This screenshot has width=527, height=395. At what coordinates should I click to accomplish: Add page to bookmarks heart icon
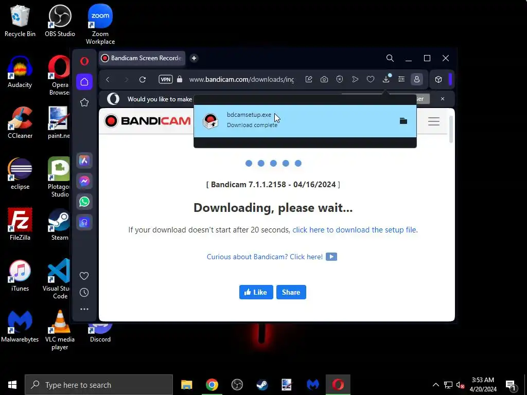(371, 79)
